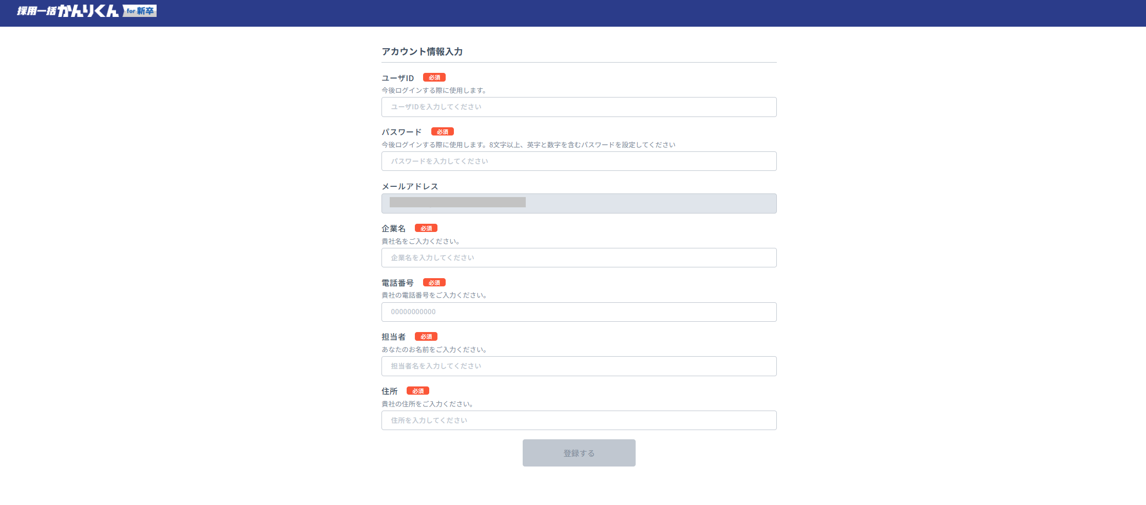Click the 必須 badge next to 企業名
This screenshot has width=1146, height=505.
click(x=426, y=228)
